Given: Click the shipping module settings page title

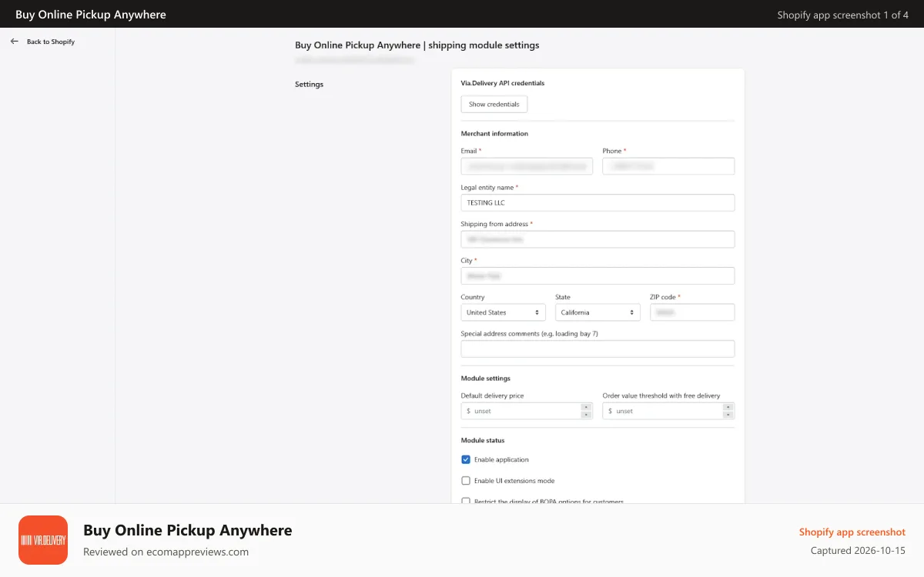Looking at the screenshot, I should pyautogui.click(x=417, y=45).
